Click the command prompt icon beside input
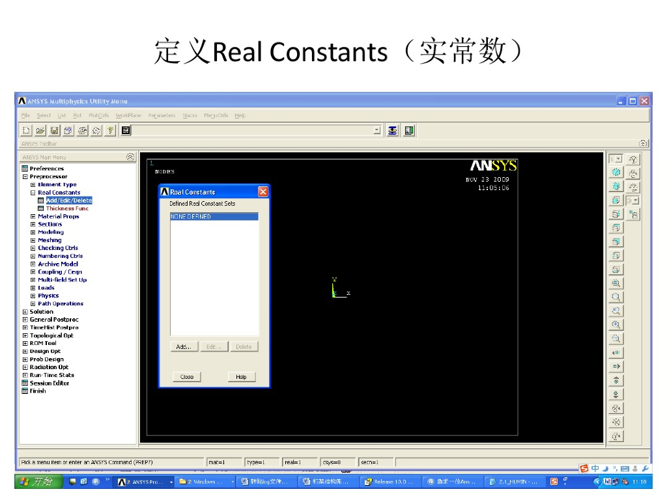Screen dimensions: 667x500 pos(126,130)
